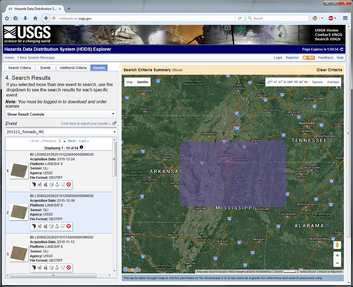Image resolution: width=353 pixels, height=287 pixels.
Task: Download the 2015-11-13 Landsat scene
Action: click(x=57, y=267)
